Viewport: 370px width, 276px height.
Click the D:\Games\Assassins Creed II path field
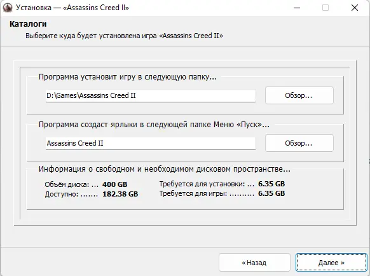(151, 95)
